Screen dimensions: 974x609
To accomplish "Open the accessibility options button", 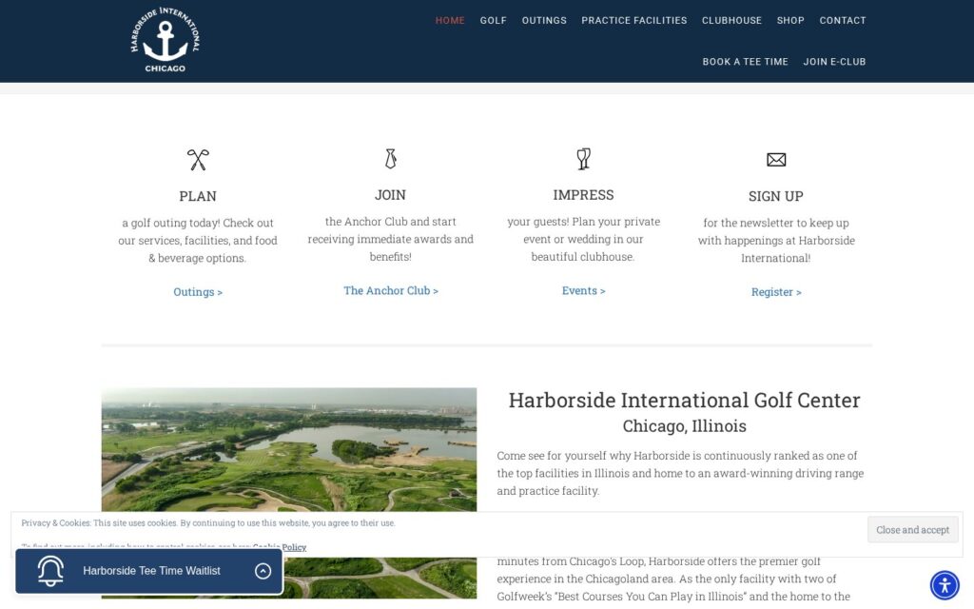I will 945,585.
